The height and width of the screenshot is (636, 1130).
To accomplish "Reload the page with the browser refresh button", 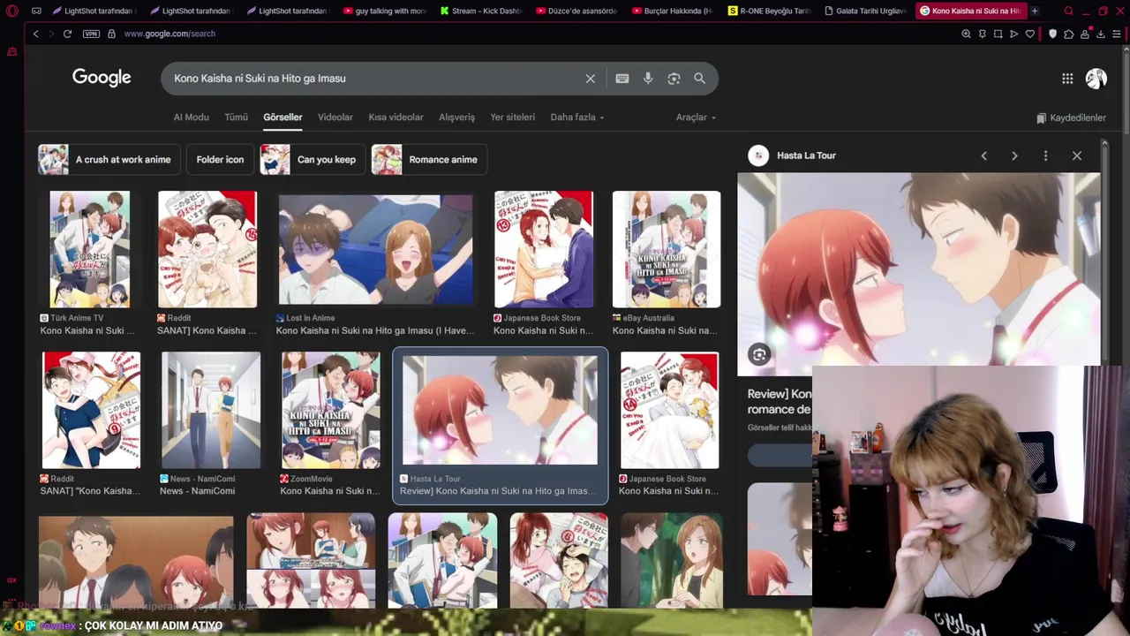I will tap(67, 34).
